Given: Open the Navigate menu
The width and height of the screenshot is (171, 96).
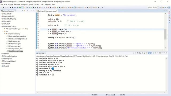Looking at the screenshot, I should 24,5.
